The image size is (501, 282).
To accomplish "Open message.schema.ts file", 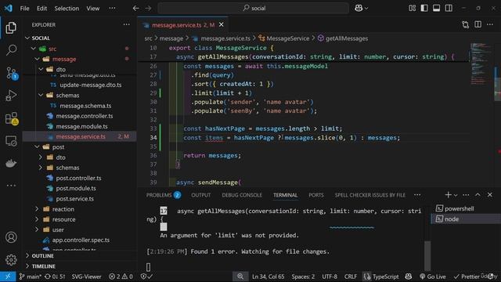I will 85,106.
